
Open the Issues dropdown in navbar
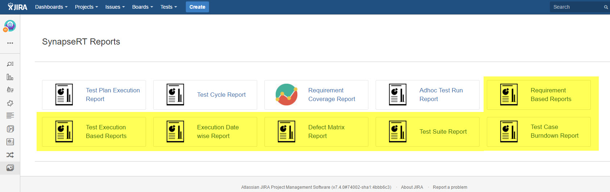tap(115, 7)
